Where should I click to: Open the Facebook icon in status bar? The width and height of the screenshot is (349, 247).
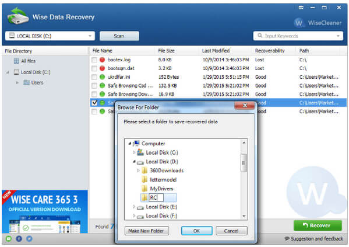click(19, 239)
